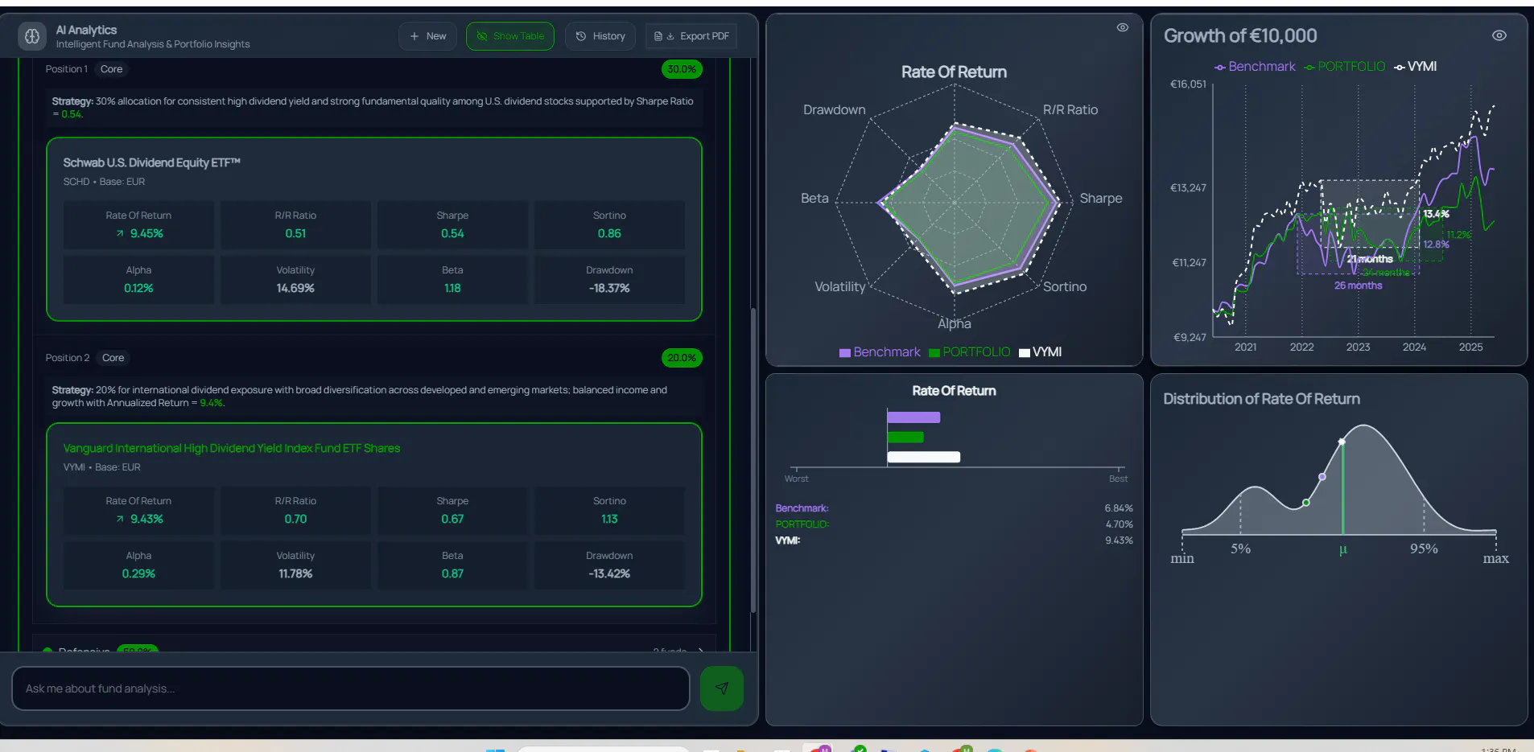Click the fund list vertical scrollbar

753,460
